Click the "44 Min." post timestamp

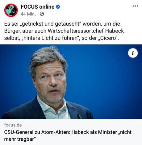pyautogui.click(x=28, y=14)
